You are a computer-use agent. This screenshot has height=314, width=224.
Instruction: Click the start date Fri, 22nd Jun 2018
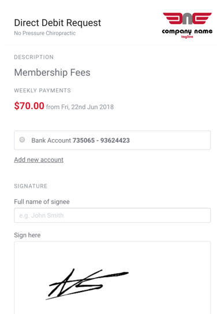point(87,107)
